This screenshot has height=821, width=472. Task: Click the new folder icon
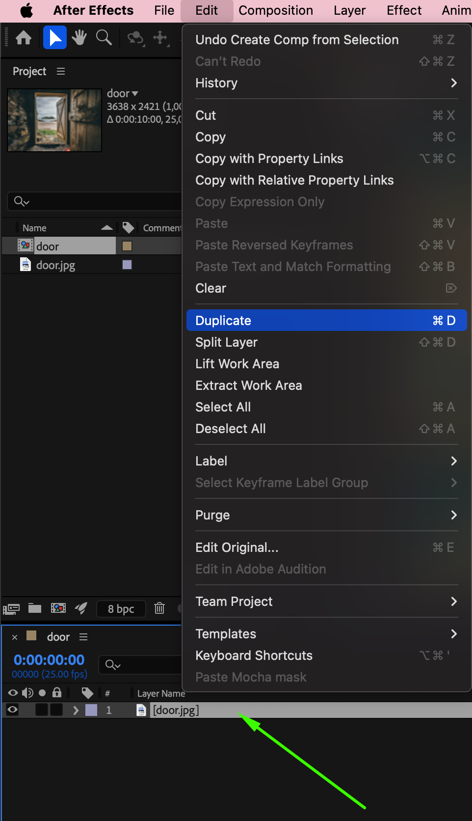(x=35, y=608)
